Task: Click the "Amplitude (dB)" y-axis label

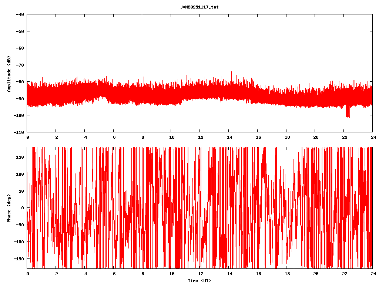Action: pyautogui.click(x=9, y=74)
